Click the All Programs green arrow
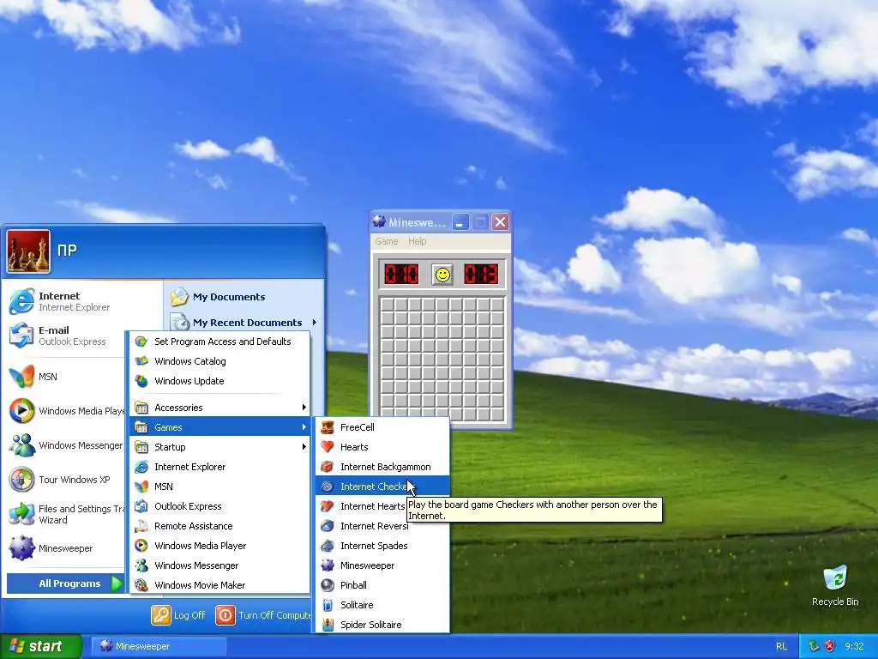 (116, 583)
